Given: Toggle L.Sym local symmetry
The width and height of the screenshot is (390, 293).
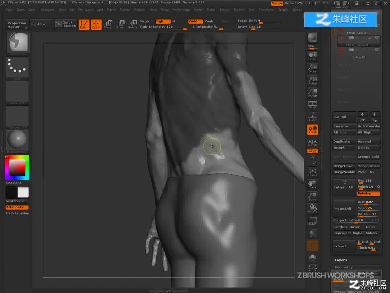Looking at the screenshot, I should point(312,143).
